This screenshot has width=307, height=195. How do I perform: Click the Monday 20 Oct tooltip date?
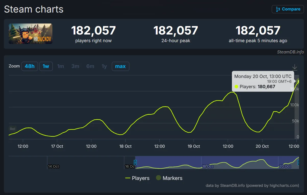(263, 76)
